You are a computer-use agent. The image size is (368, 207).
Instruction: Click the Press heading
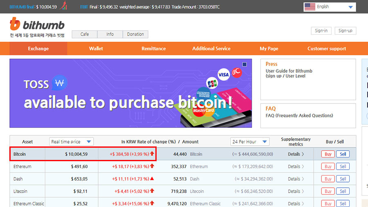point(272,64)
